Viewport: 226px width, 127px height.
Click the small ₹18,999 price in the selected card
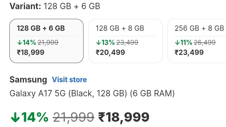click(x=31, y=52)
